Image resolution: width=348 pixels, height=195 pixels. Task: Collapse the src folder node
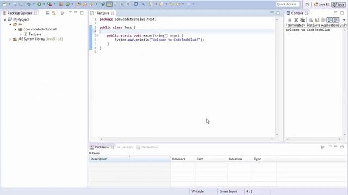pyautogui.click(x=10, y=24)
